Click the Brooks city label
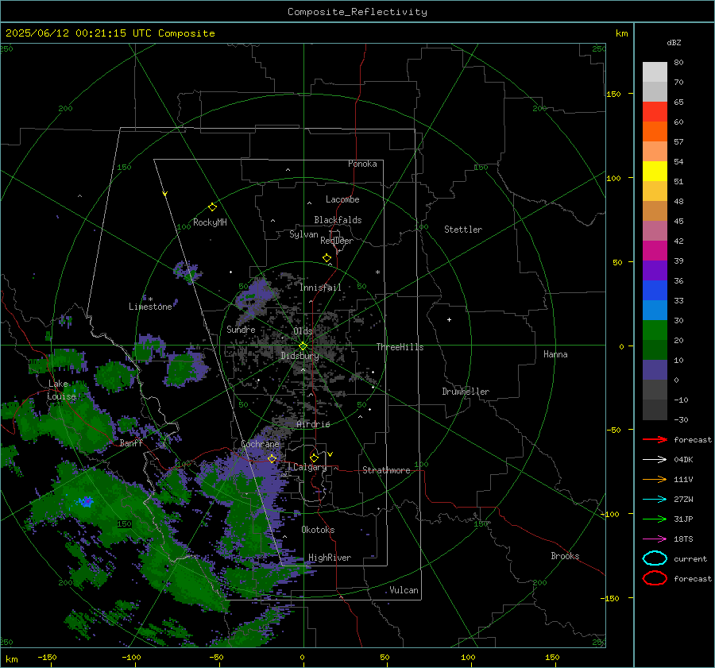Viewport: 715px width, 668px height. coord(565,556)
